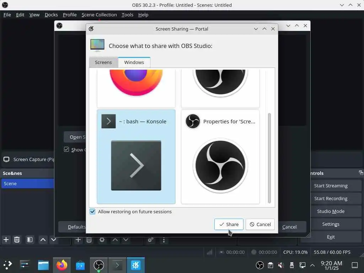Open the View menu
This screenshot has width=364, height=273.
34,15
